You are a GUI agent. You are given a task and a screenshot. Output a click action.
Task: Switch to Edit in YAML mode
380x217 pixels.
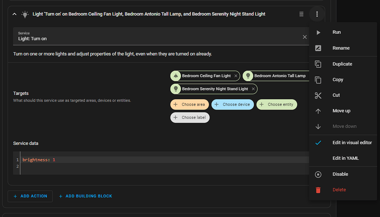(x=345, y=158)
